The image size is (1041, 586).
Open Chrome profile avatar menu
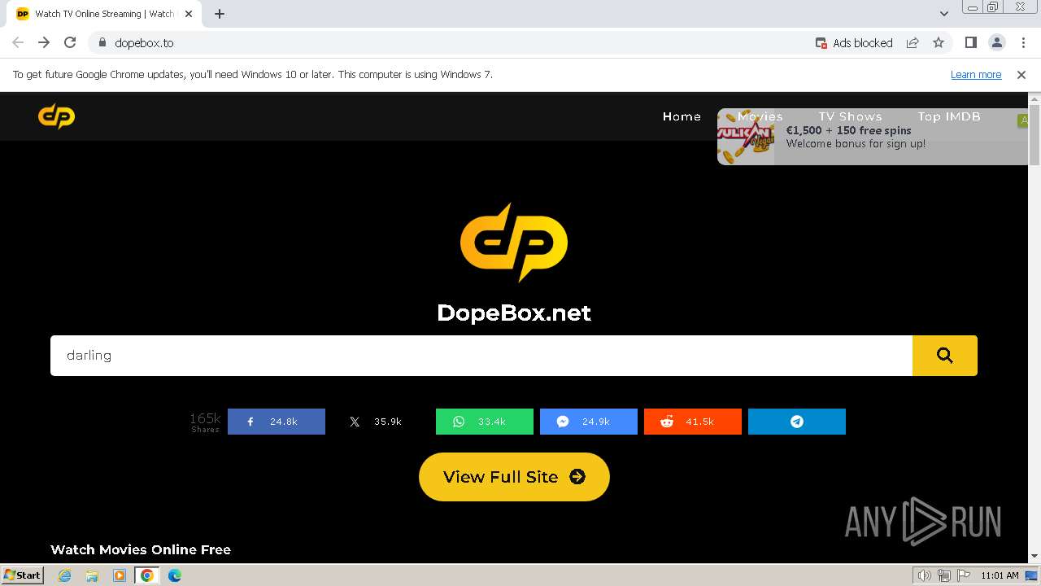pyautogui.click(x=996, y=42)
